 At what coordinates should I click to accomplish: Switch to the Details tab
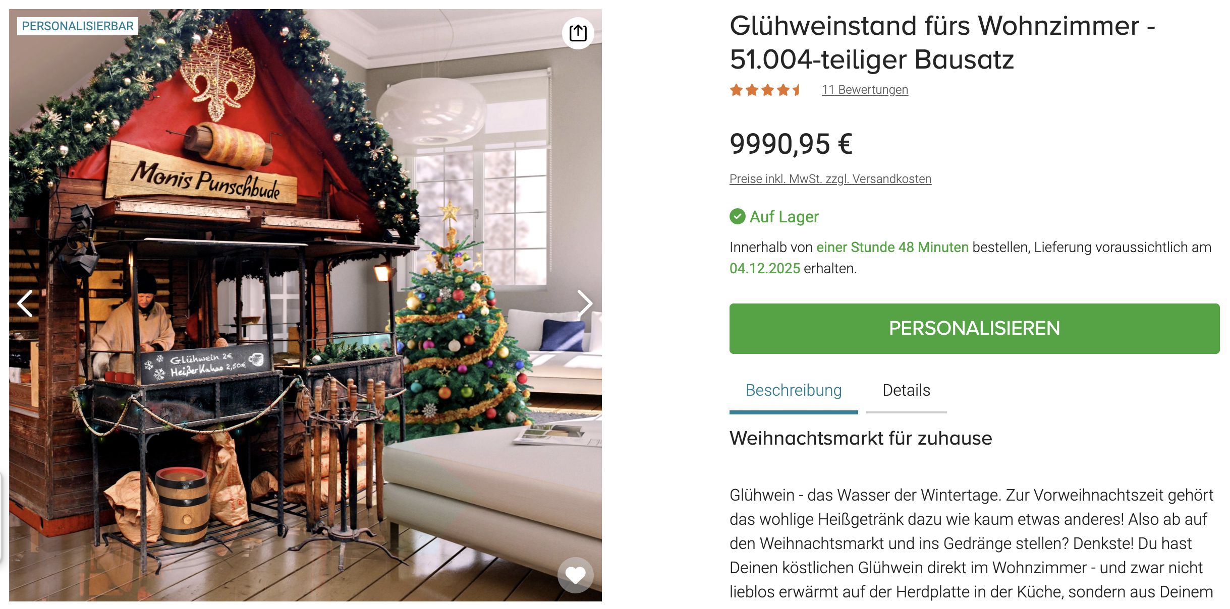(906, 391)
